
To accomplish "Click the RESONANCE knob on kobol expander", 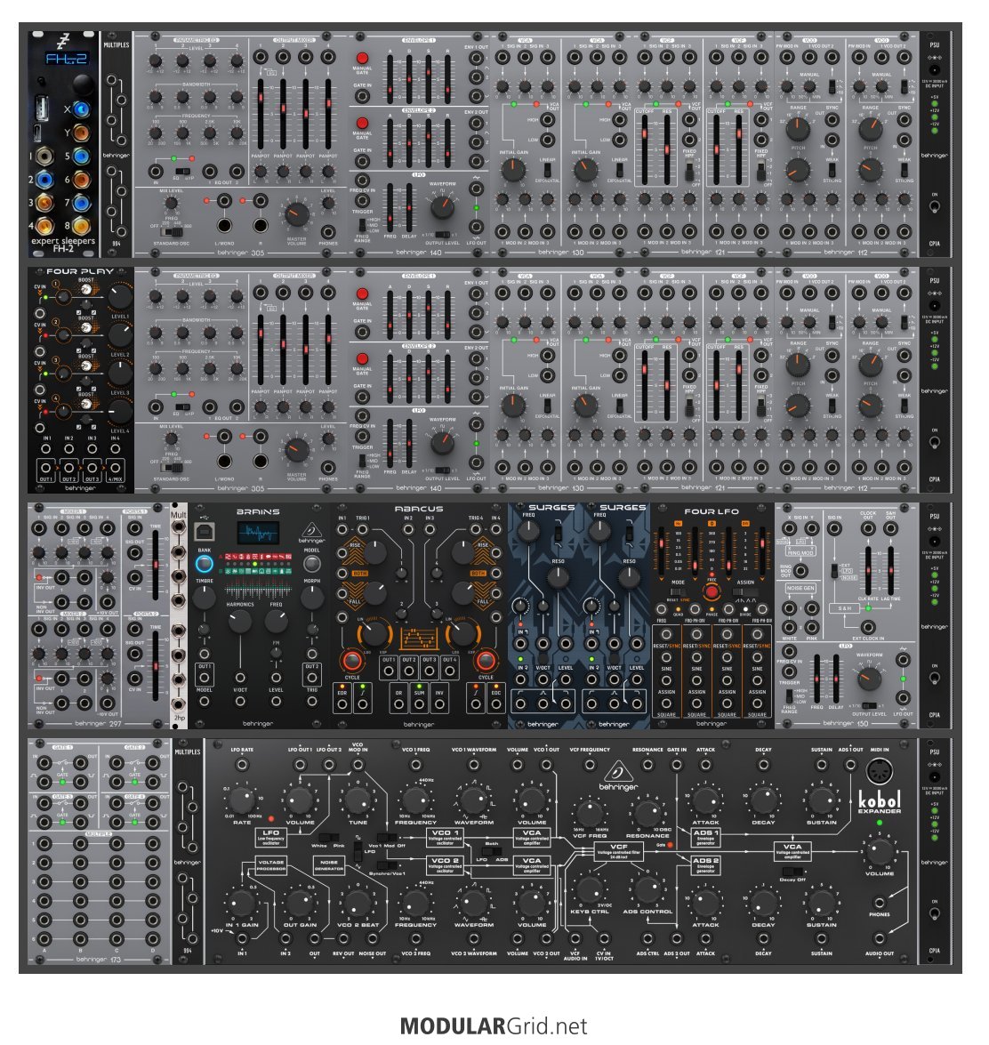I will point(647,813).
